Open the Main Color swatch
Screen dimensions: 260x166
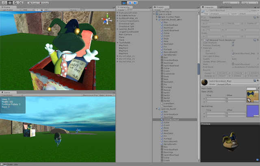[x=251, y=89]
